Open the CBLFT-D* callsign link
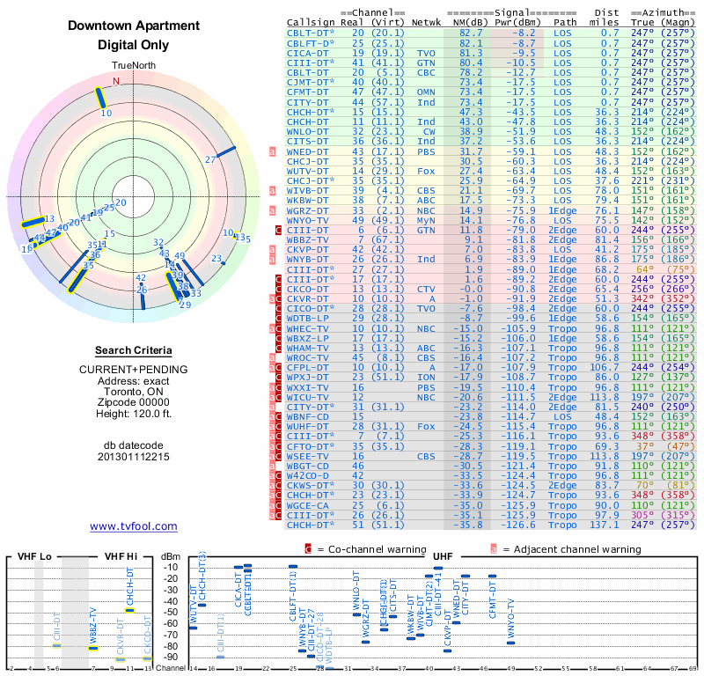The height and width of the screenshot is (676, 704). click(311, 43)
